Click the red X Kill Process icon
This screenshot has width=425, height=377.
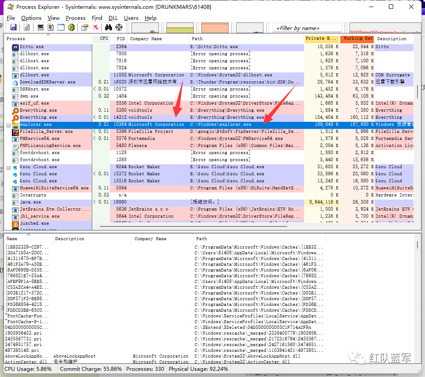tap(95, 27)
